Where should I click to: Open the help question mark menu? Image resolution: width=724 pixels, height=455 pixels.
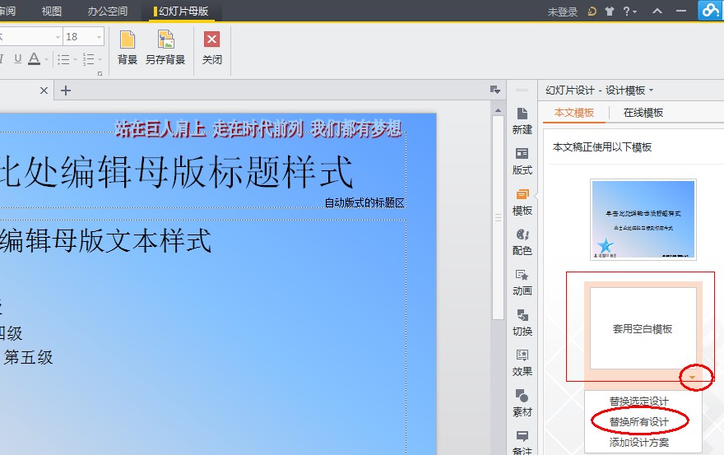629,11
